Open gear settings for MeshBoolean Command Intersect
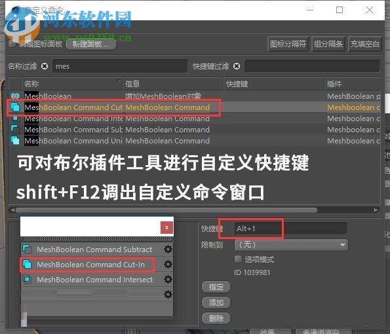Viewport: 390px width, 334px height. coord(168,280)
